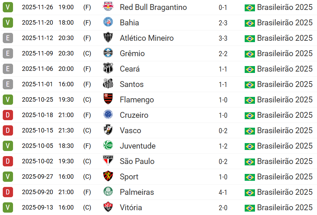The image size is (317, 215).
Task: Click the Brazil flag in Ceará row
Action: coord(249,69)
